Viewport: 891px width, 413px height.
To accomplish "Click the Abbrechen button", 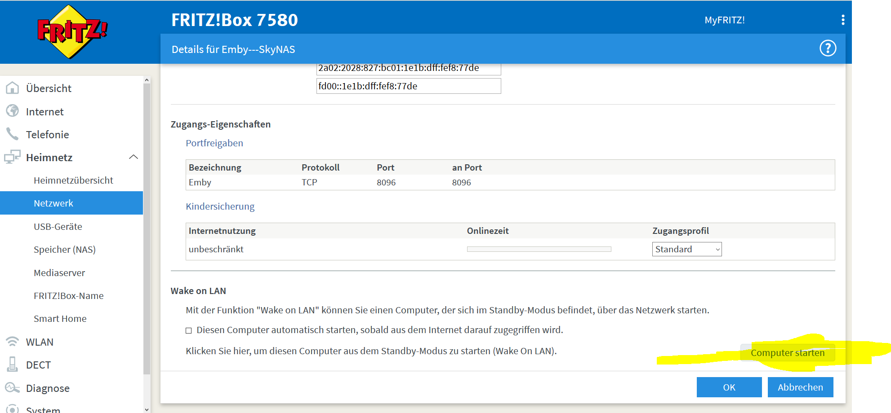I will [x=800, y=387].
